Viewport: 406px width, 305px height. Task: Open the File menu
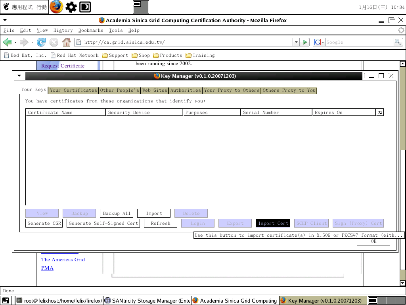(x=9, y=30)
